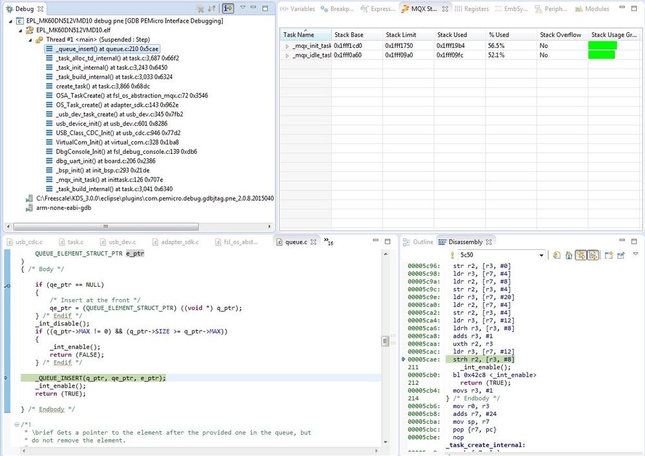645x456 pixels.
Task: Expand the _mqx_idle_task row
Action: pyautogui.click(x=287, y=56)
